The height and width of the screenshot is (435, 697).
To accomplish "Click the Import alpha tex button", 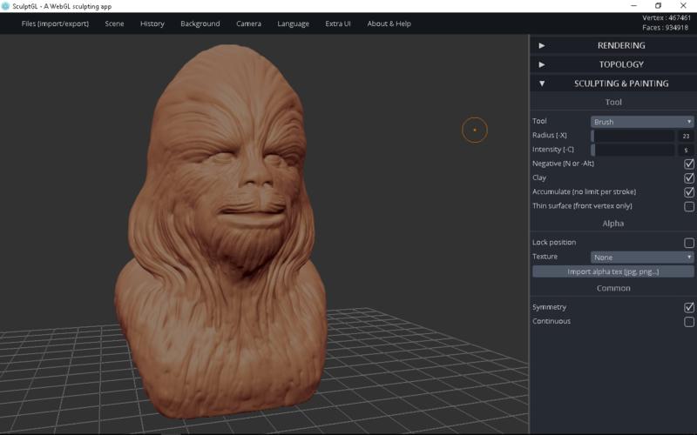I will [x=613, y=271].
